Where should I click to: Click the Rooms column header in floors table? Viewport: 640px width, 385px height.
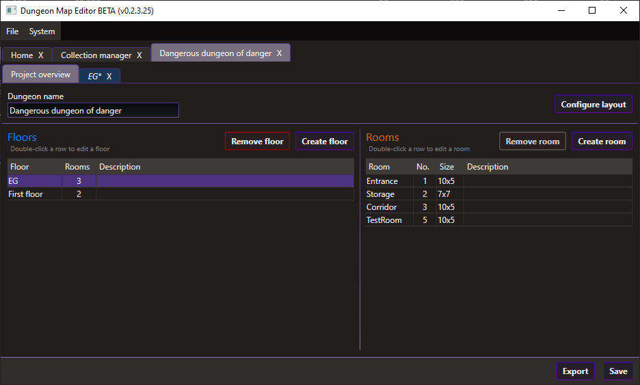click(79, 167)
